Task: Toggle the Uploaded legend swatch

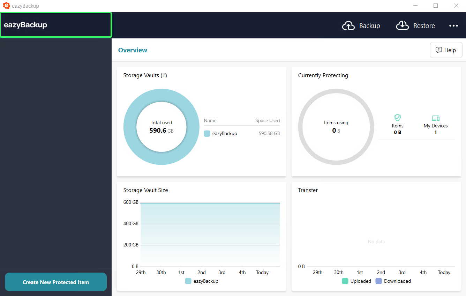Action: pyautogui.click(x=345, y=281)
